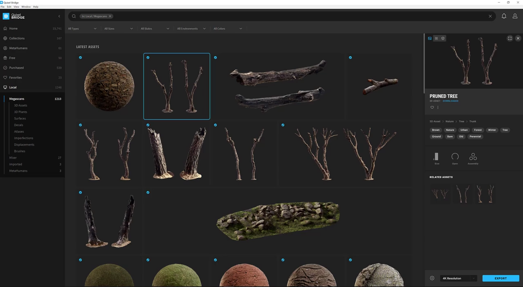Click the Trunk breadcrumb link
Image resolution: width=523 pixels, height=287 pixels.
(473, 121)
